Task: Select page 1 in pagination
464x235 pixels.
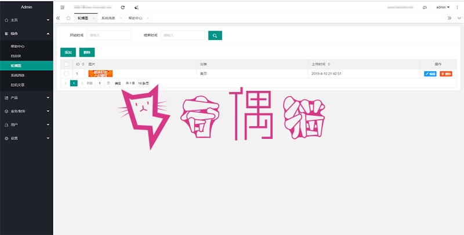Action: (x=74, y=83)
